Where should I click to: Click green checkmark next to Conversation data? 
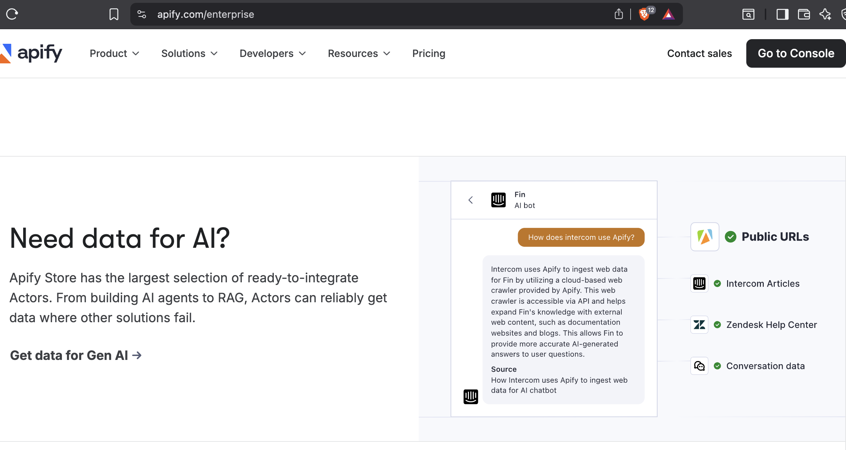(x=717, y=366)
